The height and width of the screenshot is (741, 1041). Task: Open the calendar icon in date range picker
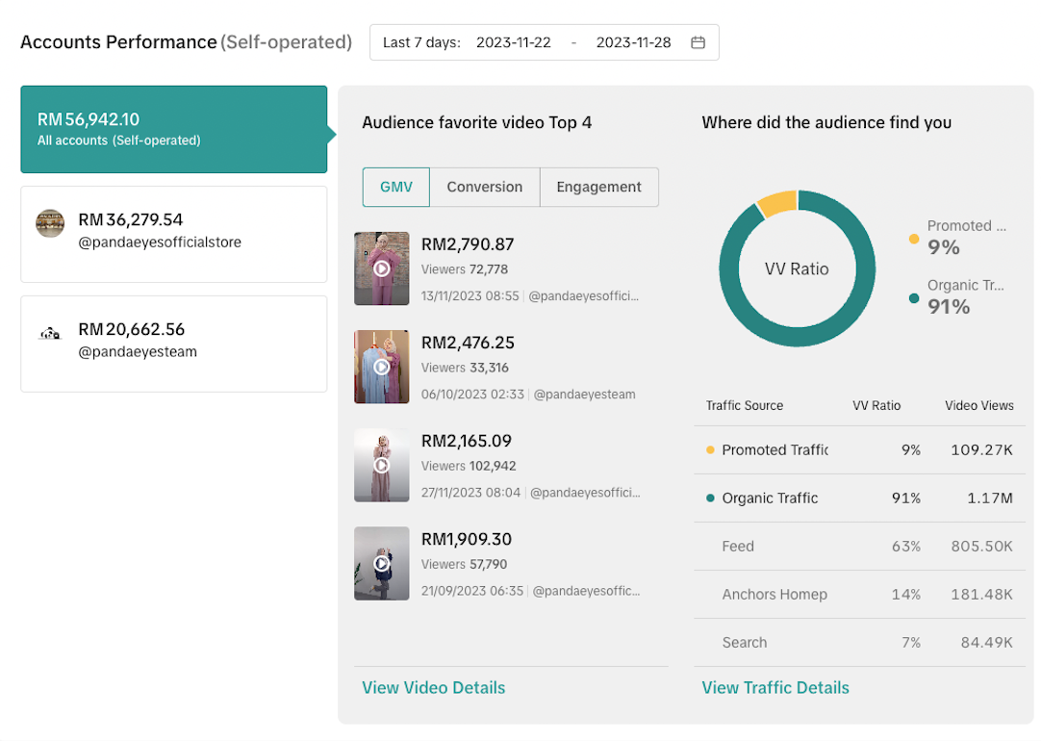pyautogui.click(x=698, y=42)
